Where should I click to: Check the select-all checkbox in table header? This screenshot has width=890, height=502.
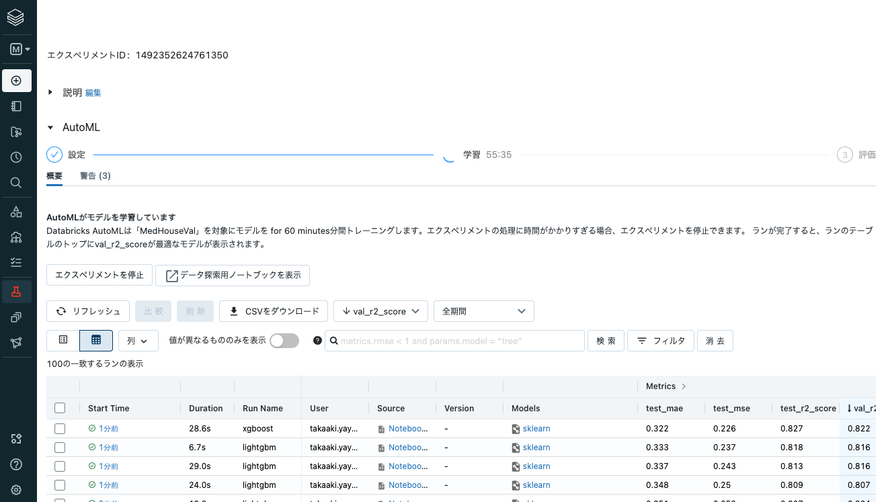coord(60,408)
